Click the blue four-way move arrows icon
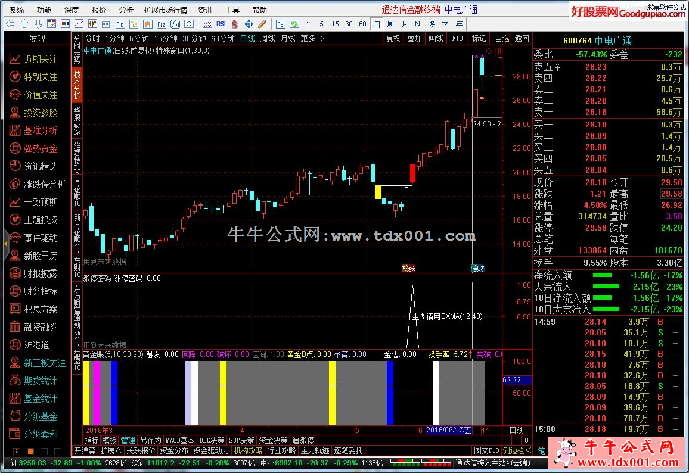The width and height of the screenshot is (689, 473). (x=249, y=24)
